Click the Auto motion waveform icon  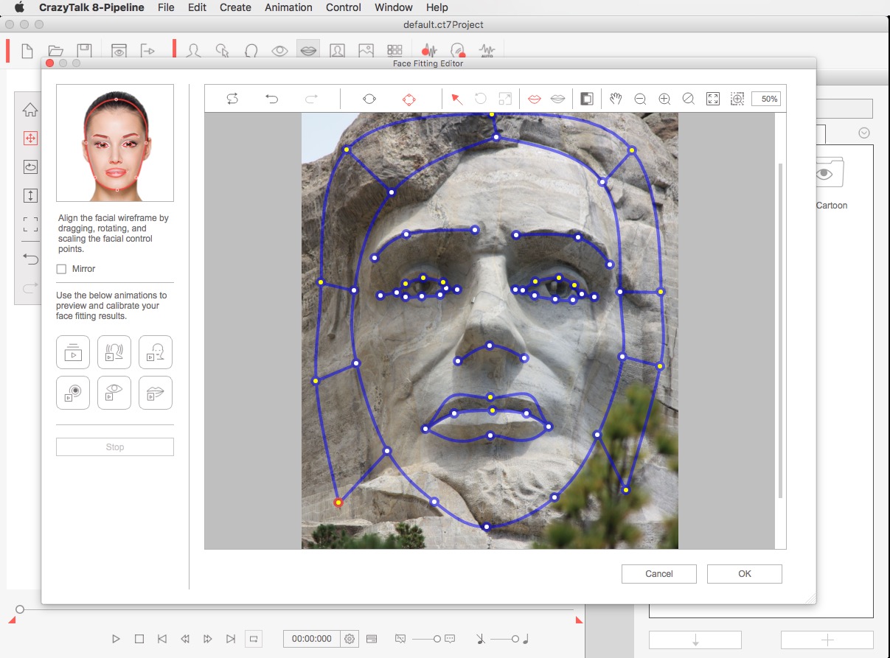[x=487, y=51]
